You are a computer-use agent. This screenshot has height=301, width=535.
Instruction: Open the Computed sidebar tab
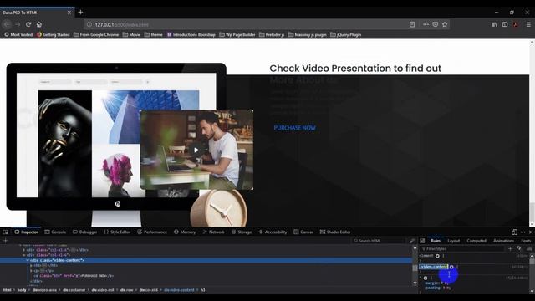point(476,241)
